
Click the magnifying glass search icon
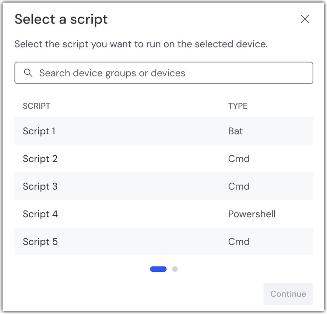point(28,73)
